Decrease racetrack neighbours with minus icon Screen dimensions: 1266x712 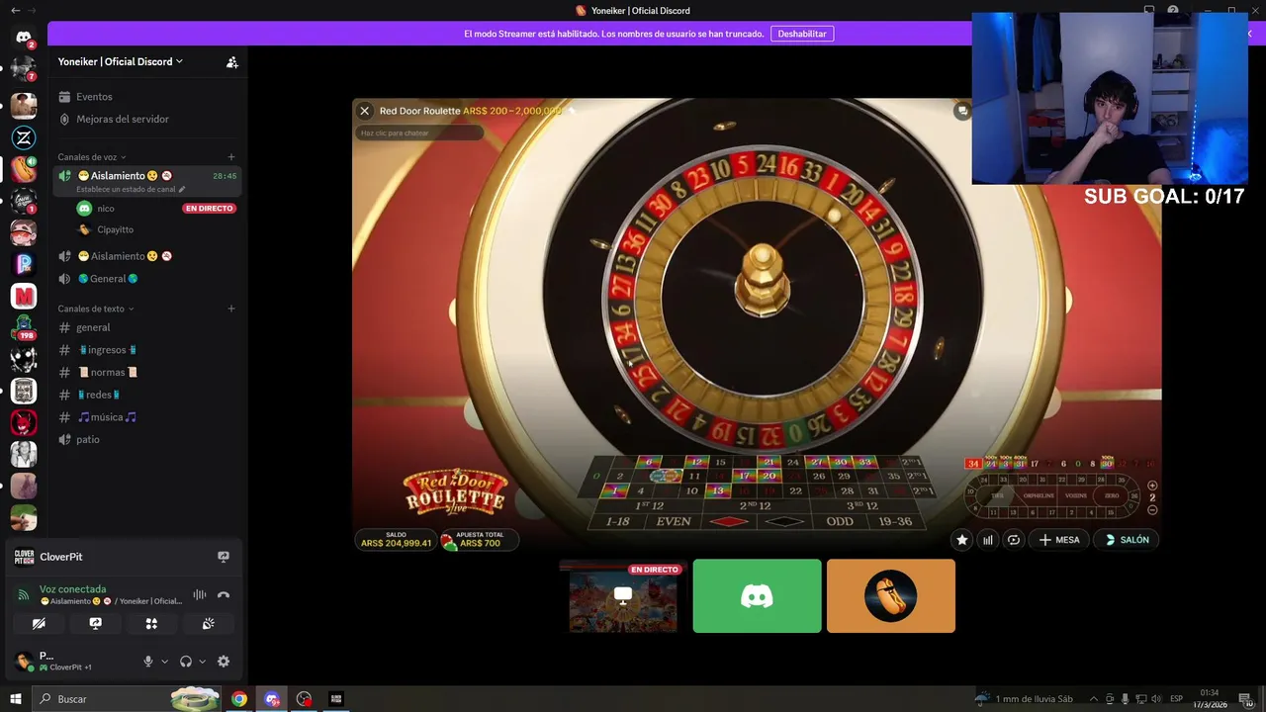click(1152, 510)
